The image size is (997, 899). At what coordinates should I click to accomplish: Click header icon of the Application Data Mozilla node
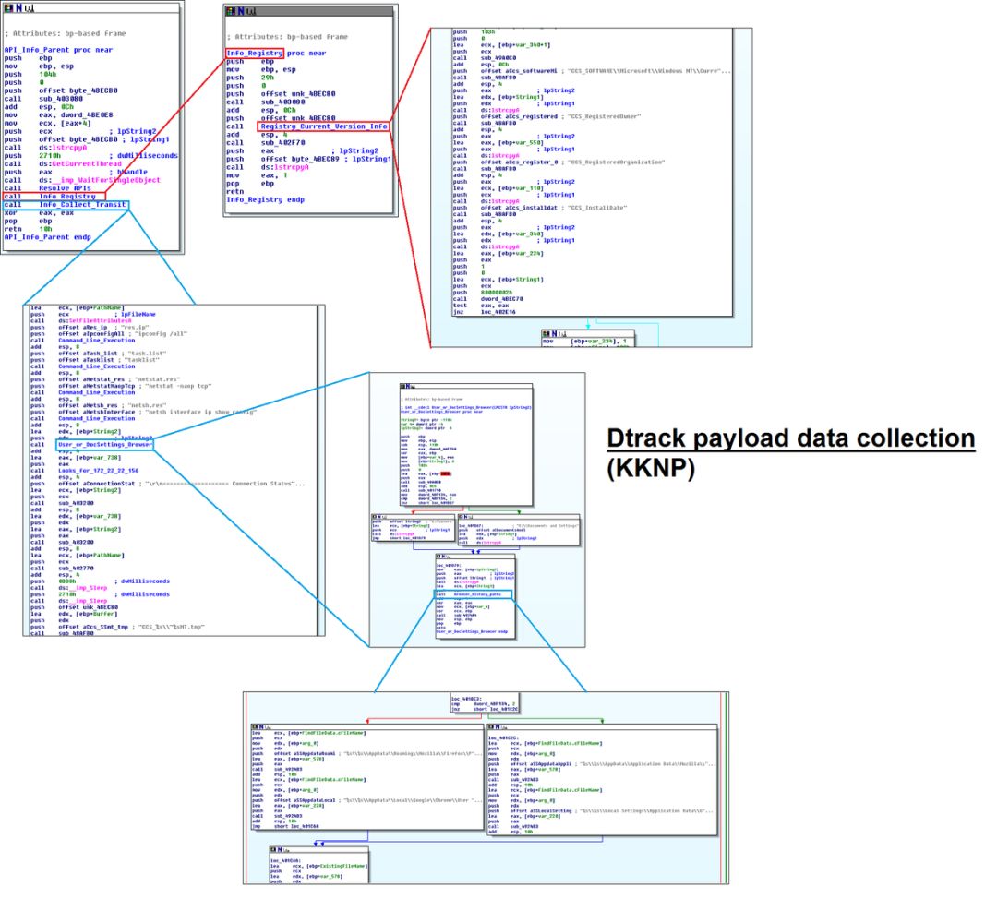[496, 726]
